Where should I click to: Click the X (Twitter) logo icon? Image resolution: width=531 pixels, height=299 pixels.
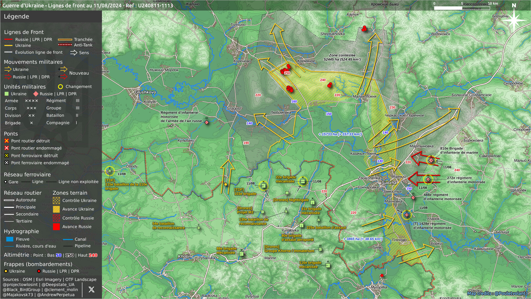tap(91, 290)
